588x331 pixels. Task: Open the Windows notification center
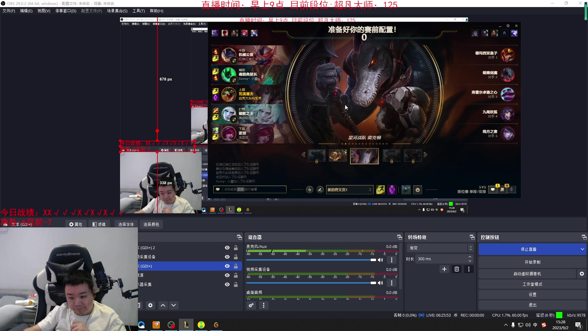[x=578, y=325]
